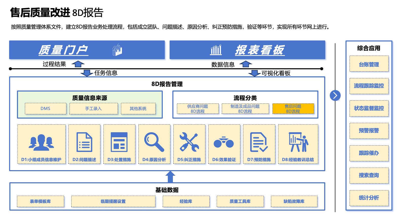
Task: Choose the highlighted 售后问题8D流程 category
Action: (x=293, y=109)
